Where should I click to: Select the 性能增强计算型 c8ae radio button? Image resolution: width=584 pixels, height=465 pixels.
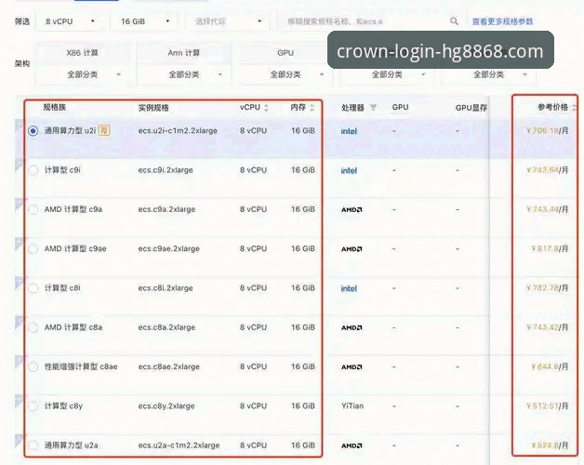tap(33, 366)
